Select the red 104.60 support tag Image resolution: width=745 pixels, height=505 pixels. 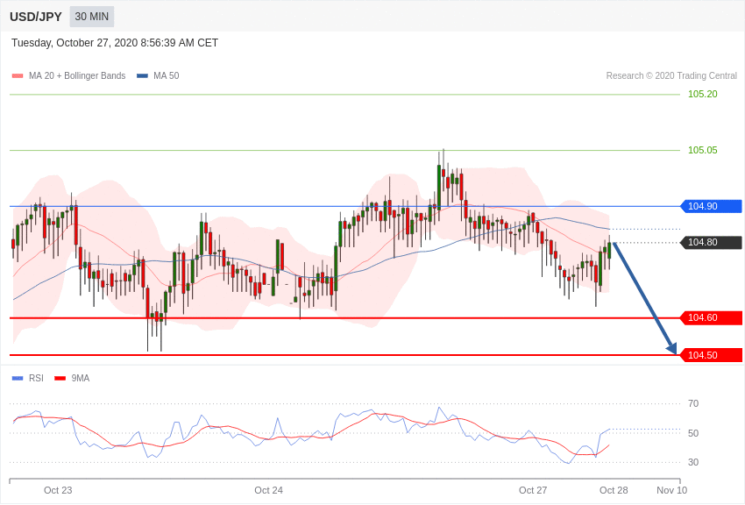(711, 318)
